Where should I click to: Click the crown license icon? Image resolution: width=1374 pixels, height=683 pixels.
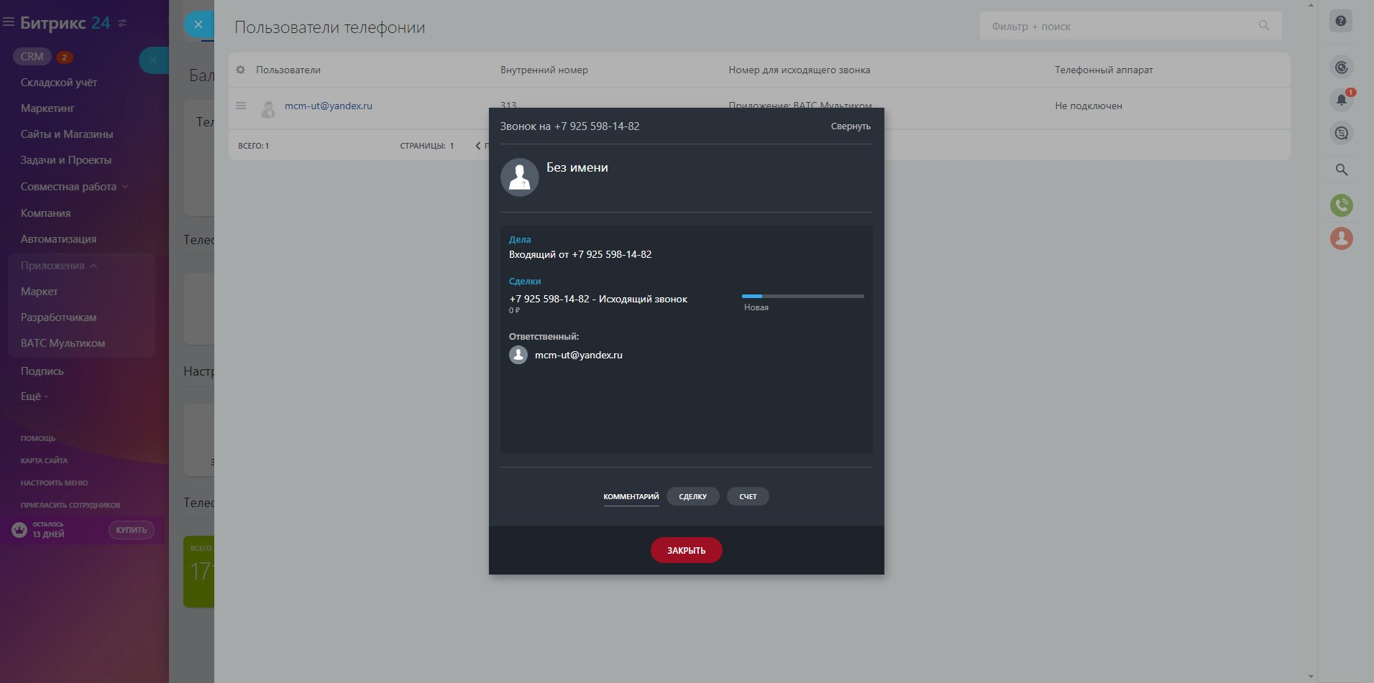[19, 530]
